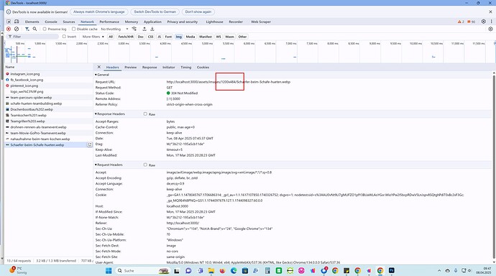Click the inspect element picker icon
Viewport: 496px width, 276px height.
click(x=9, y=22)
